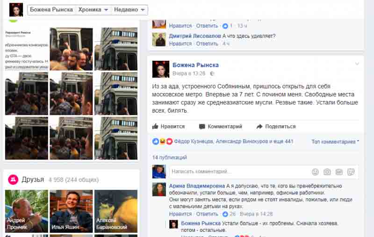Click the GIF icon in comment field
This screenshot has width=374, height=237.
click(x=339, y=172)
